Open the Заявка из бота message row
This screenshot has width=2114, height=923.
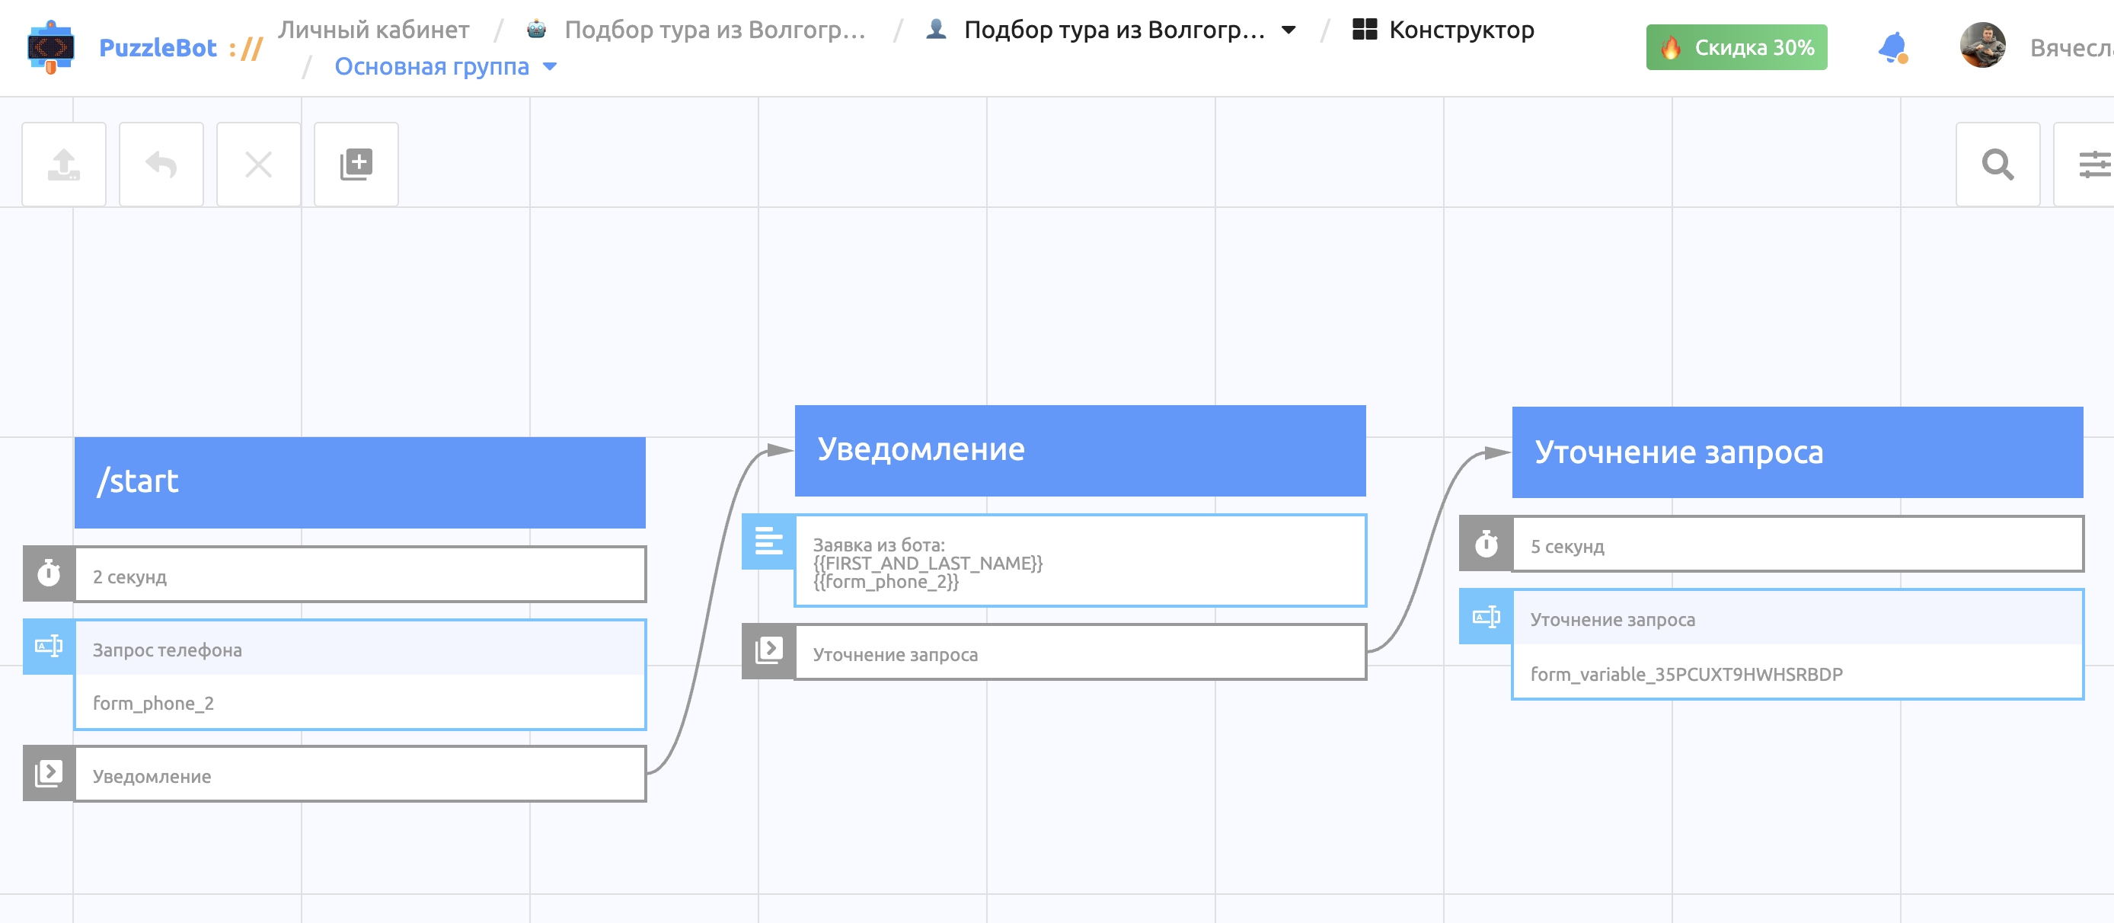[x=1081, y=561]
